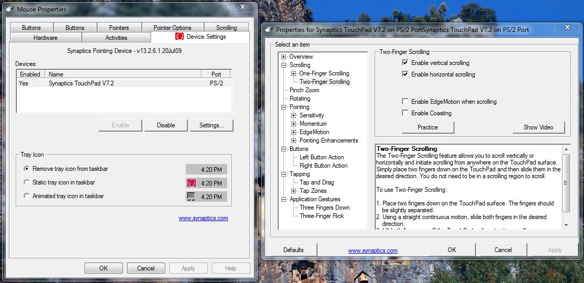Select Pinch Zoom in the tree
The image size is (584, 283).
pyautogui.click(x=304, y=90)
